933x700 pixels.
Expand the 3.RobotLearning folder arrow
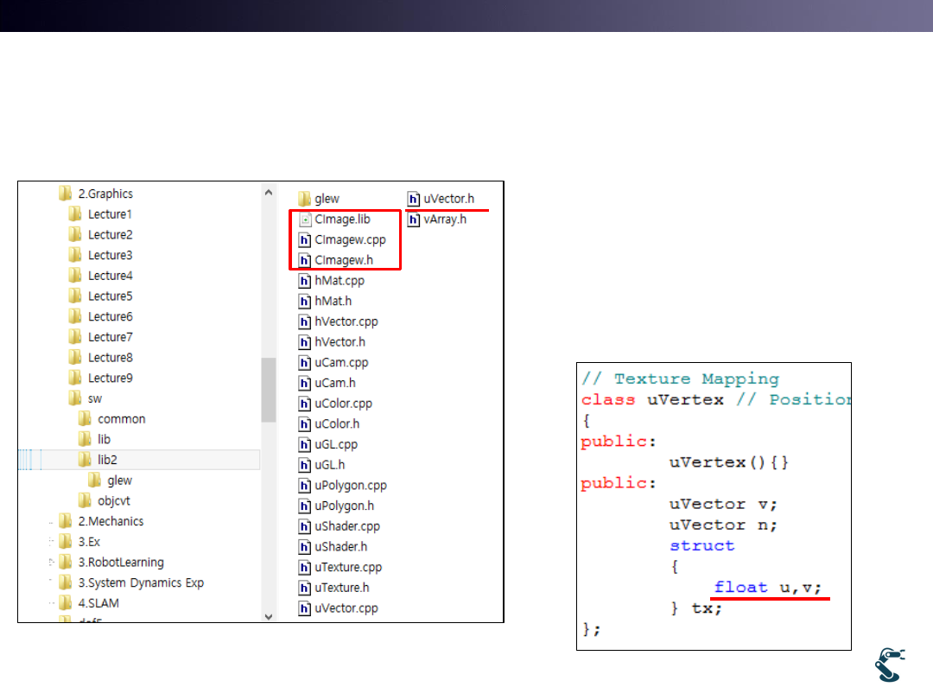point(51,563)
